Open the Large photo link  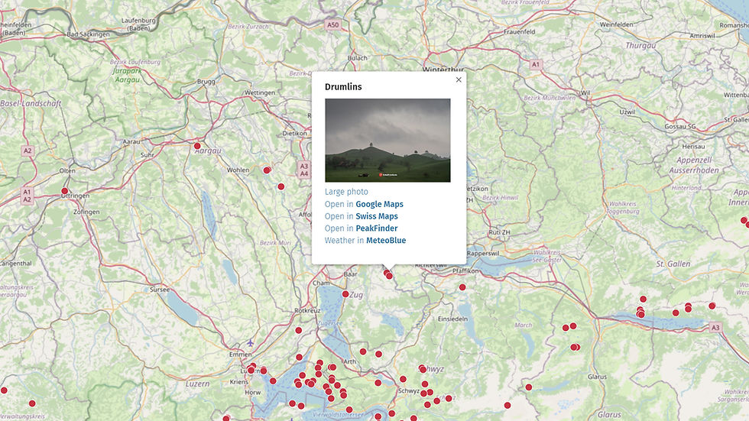point(346,192)
